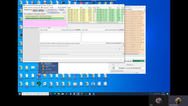Viewport: 188px width, 106px height.
Task: Click 'Удалить отмеченное' button
Action: (46, 43)
